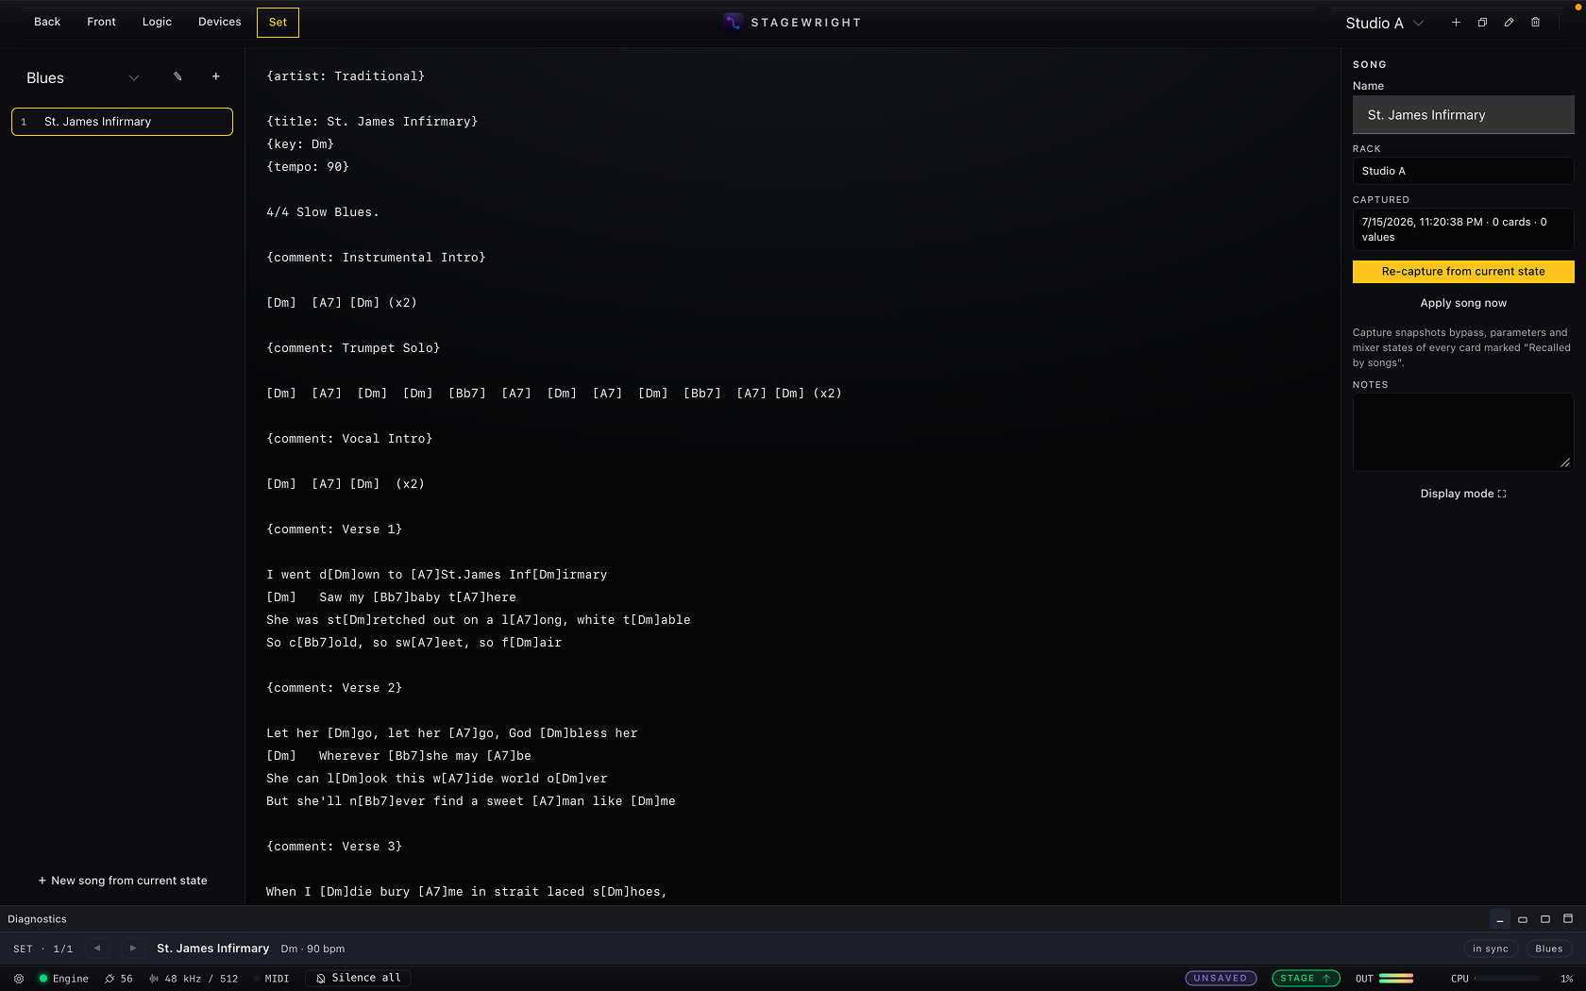Click the Captured timestamp box
This screenshot has width=1586, height=991.
click(x=1463, y=229)
